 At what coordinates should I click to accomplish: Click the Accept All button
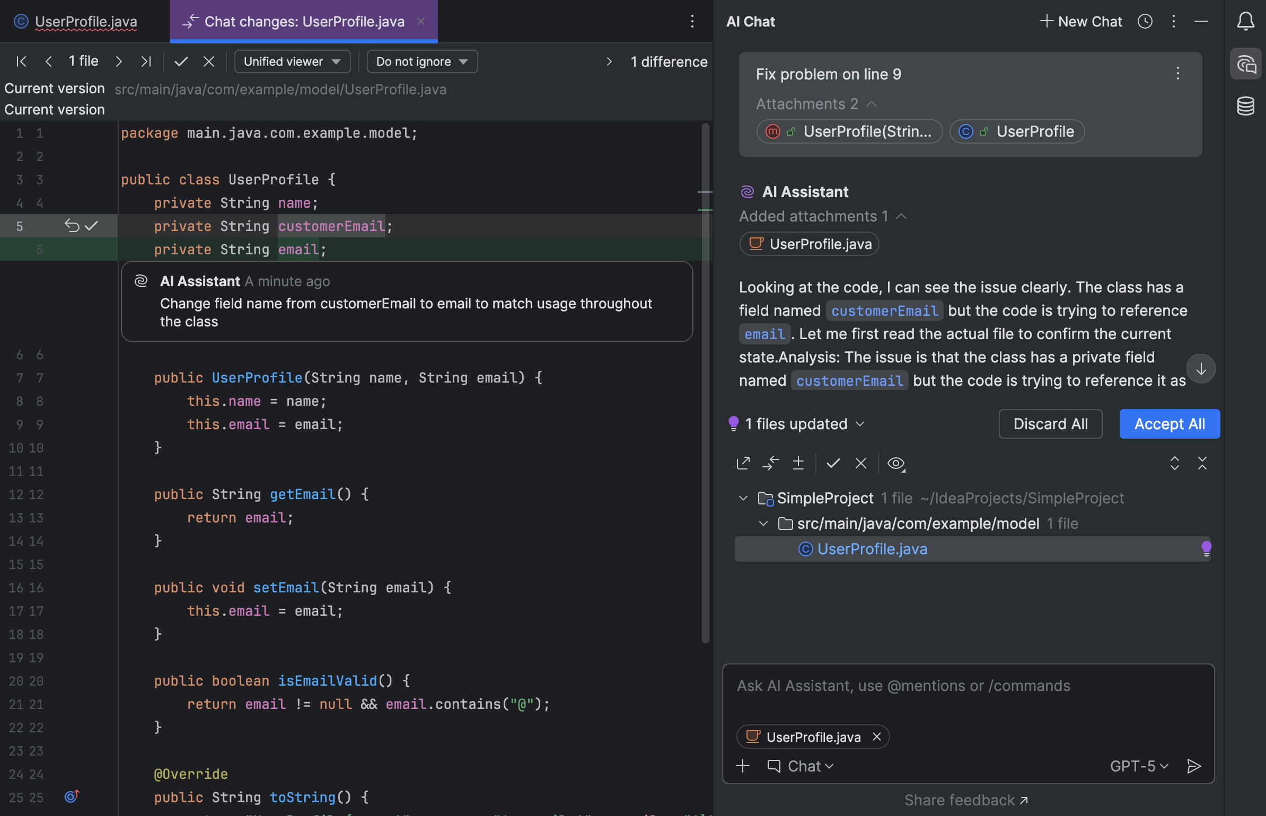1170,424
